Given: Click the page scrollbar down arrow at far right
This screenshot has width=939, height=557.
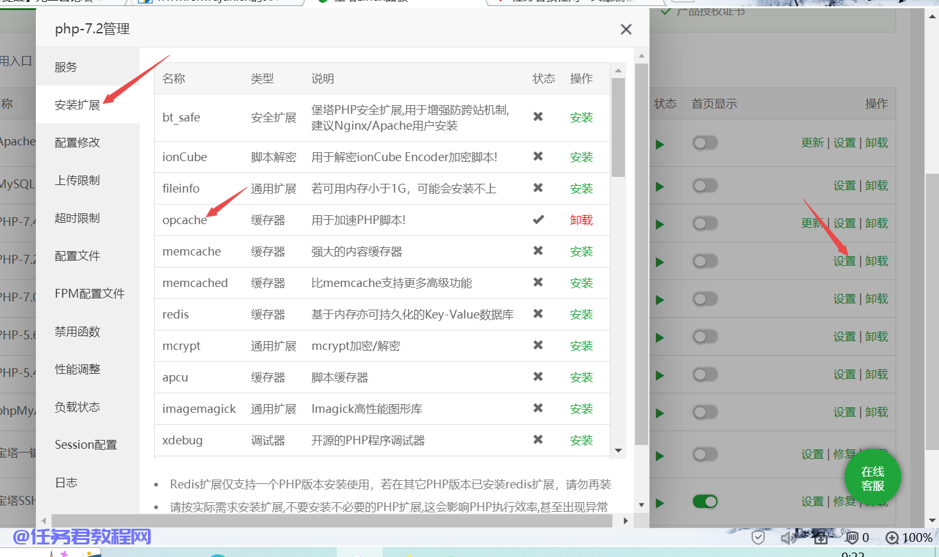Looking at the screenshot, I should pyautogui.click(x=933, y=520).
